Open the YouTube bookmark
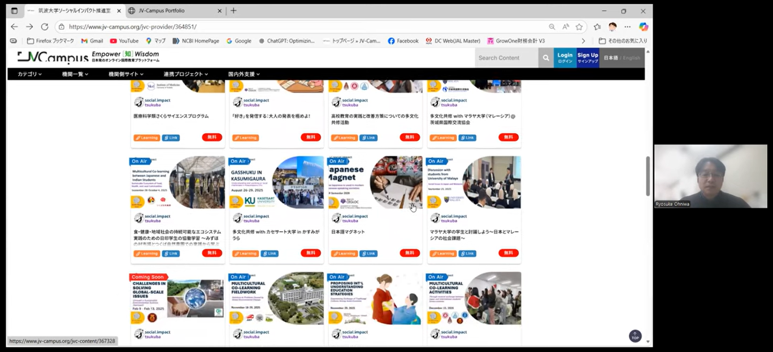Viewport: 773px width, 352px height. pos(124,41)
